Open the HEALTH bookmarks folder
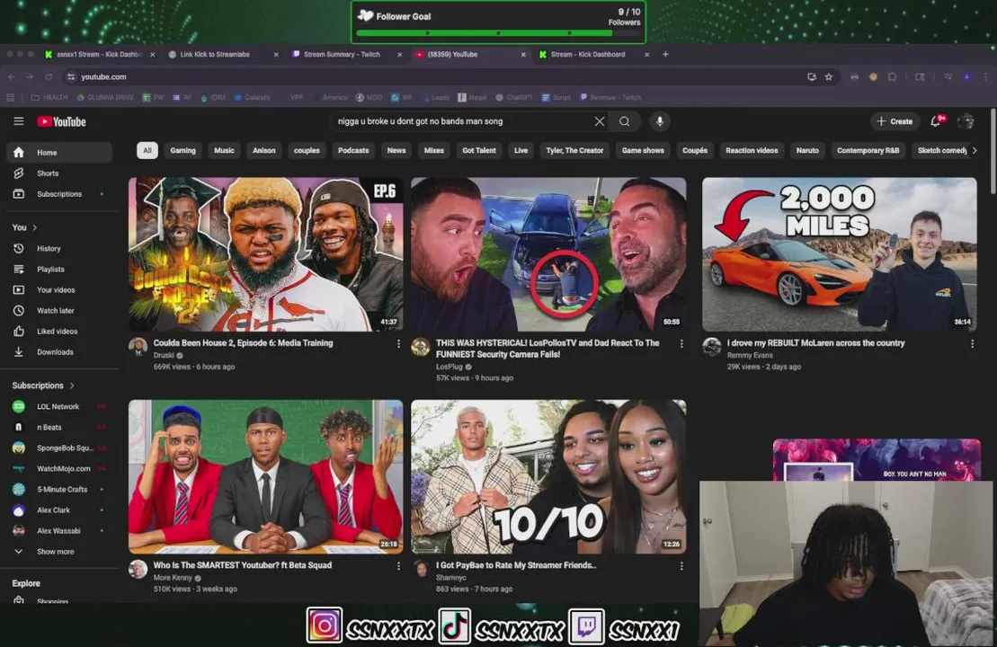 (x=49, y=98)
